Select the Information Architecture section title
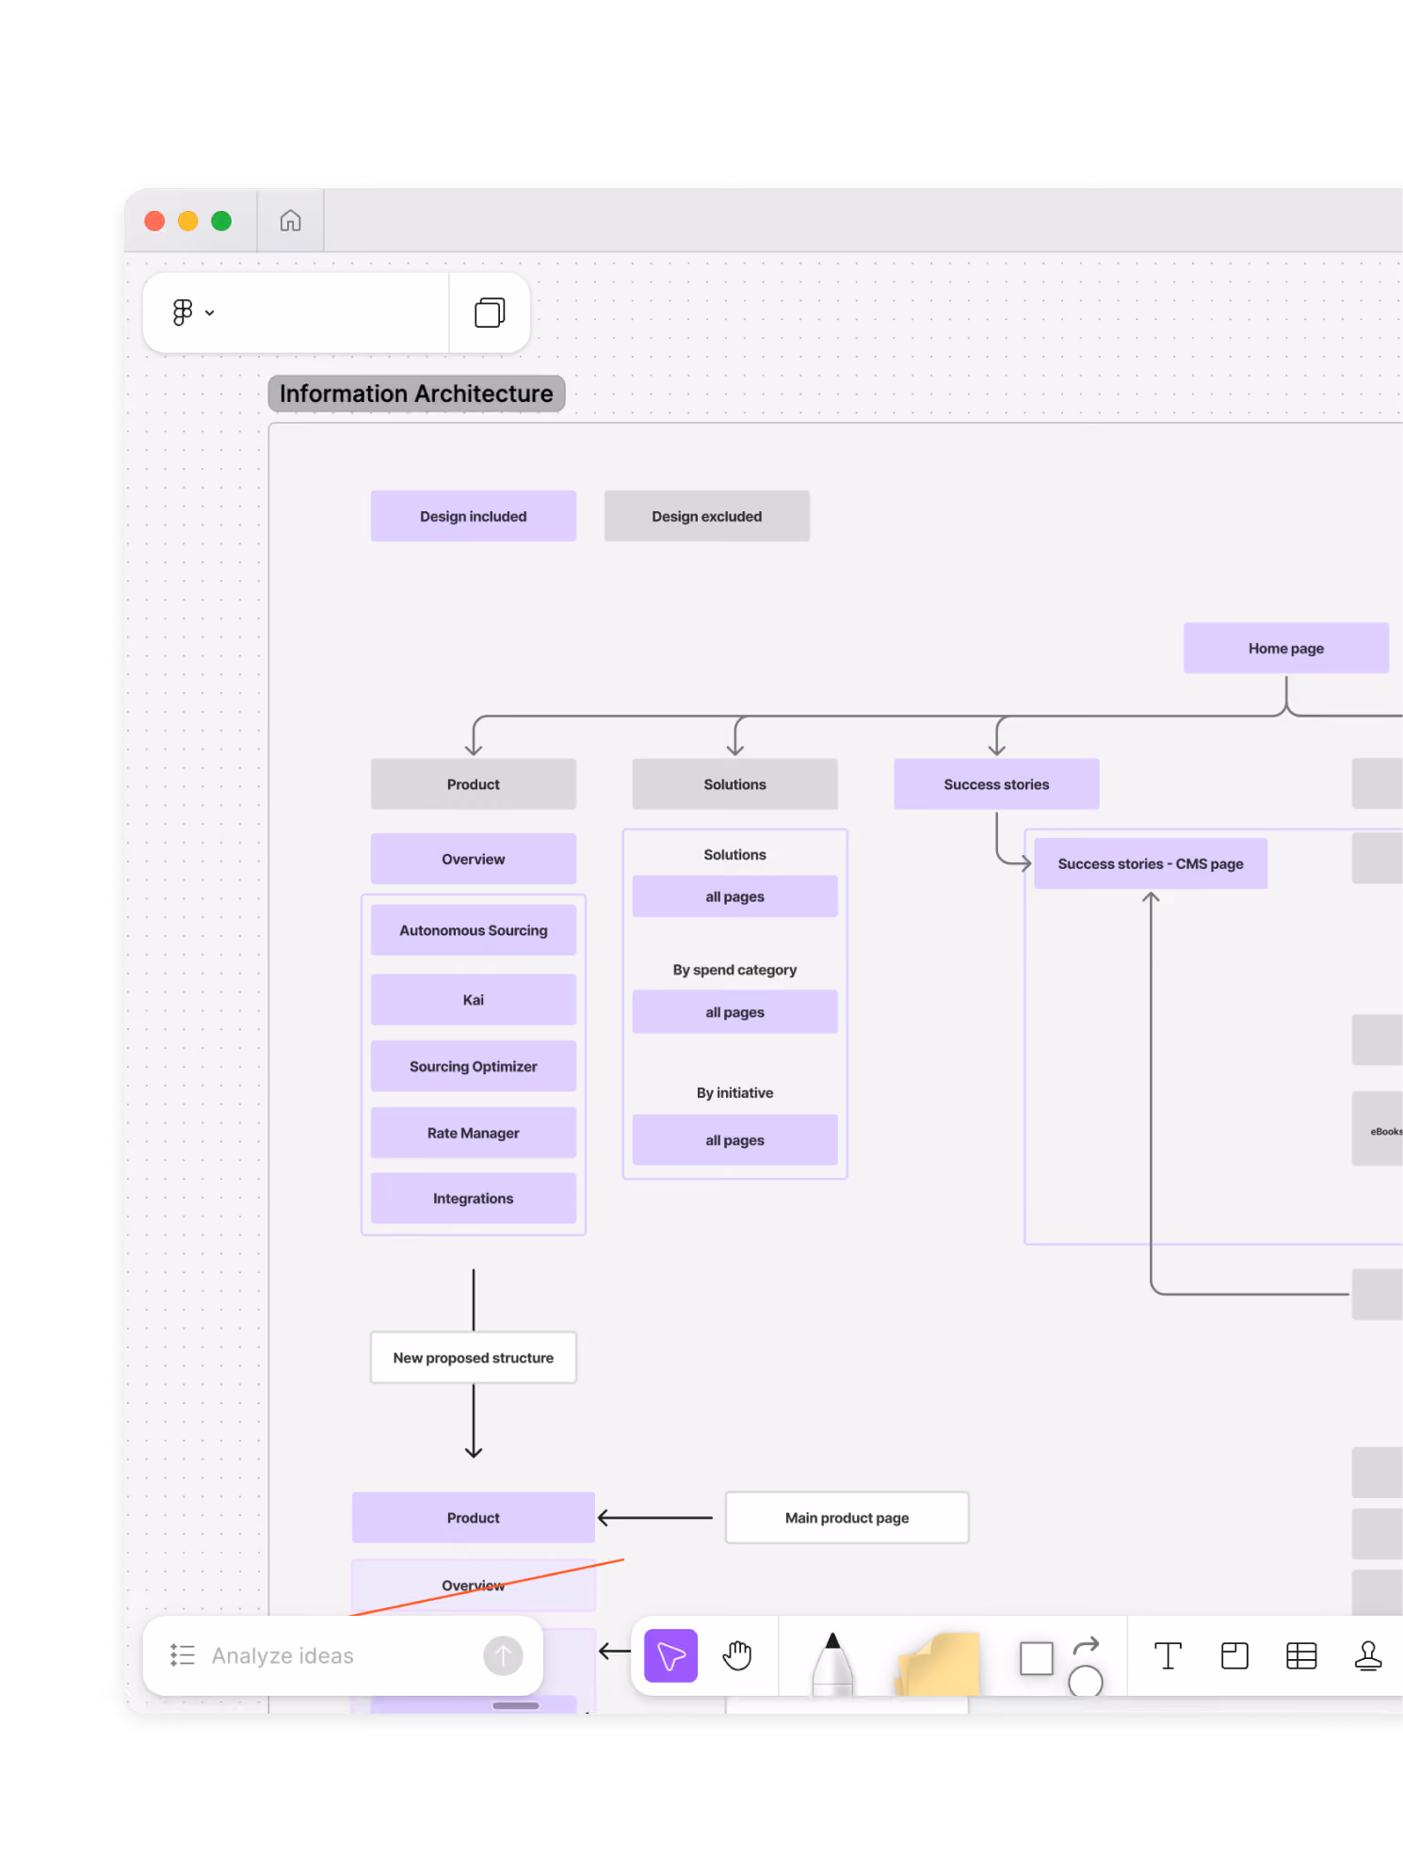Screen dimensions: 1403x1870 416,394
